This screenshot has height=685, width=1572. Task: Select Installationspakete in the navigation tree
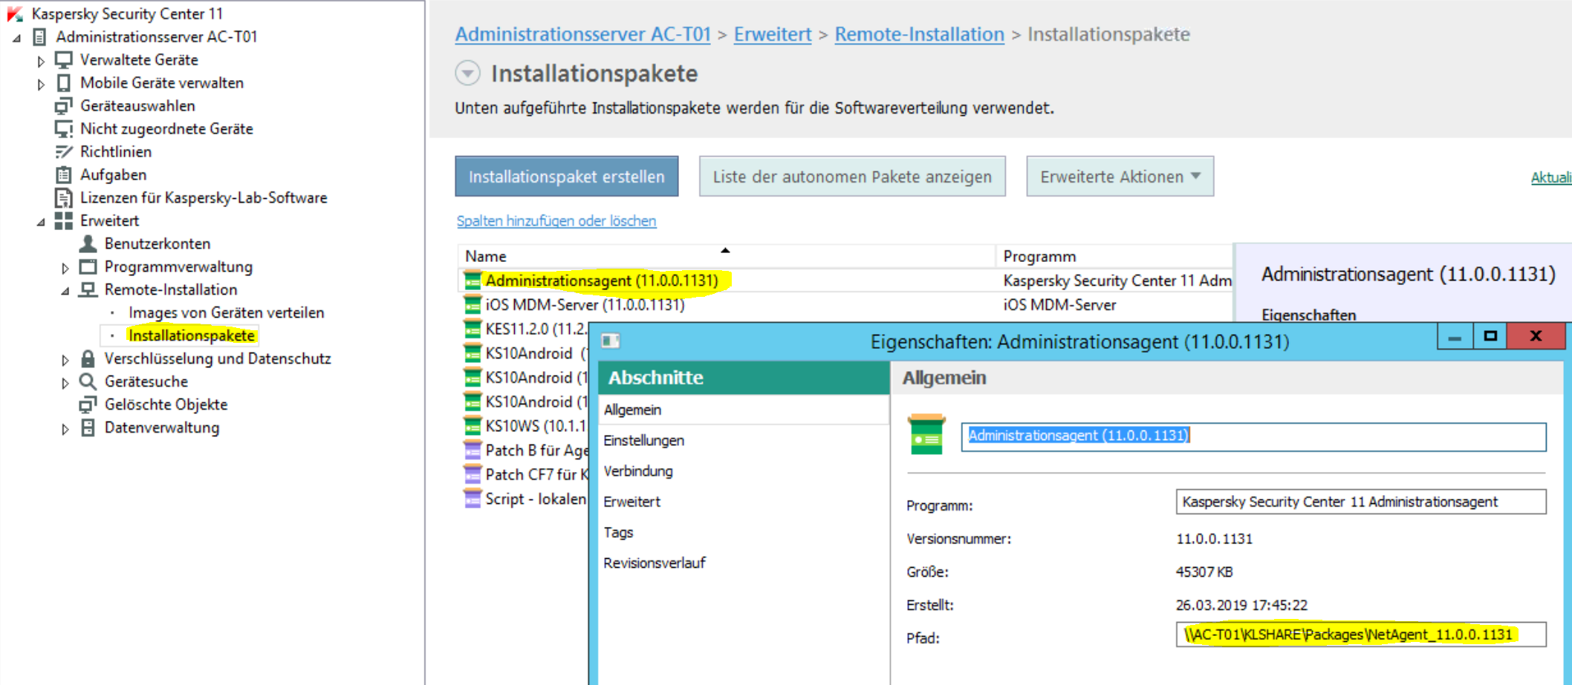(x=192, y=335)
